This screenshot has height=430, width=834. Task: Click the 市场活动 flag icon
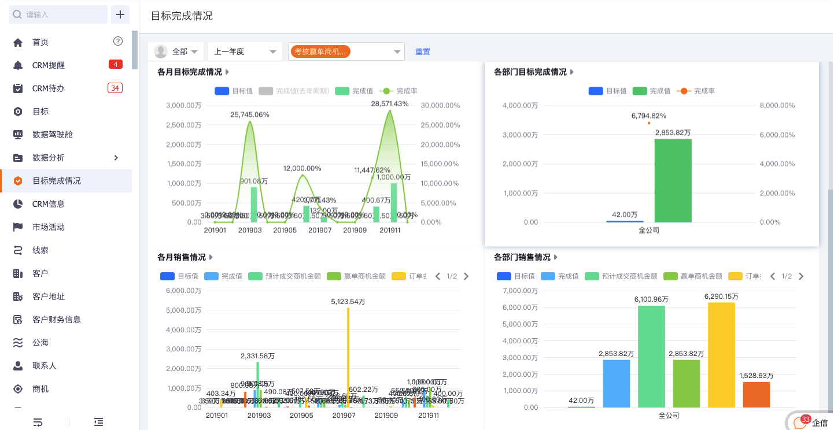[18, 227]
